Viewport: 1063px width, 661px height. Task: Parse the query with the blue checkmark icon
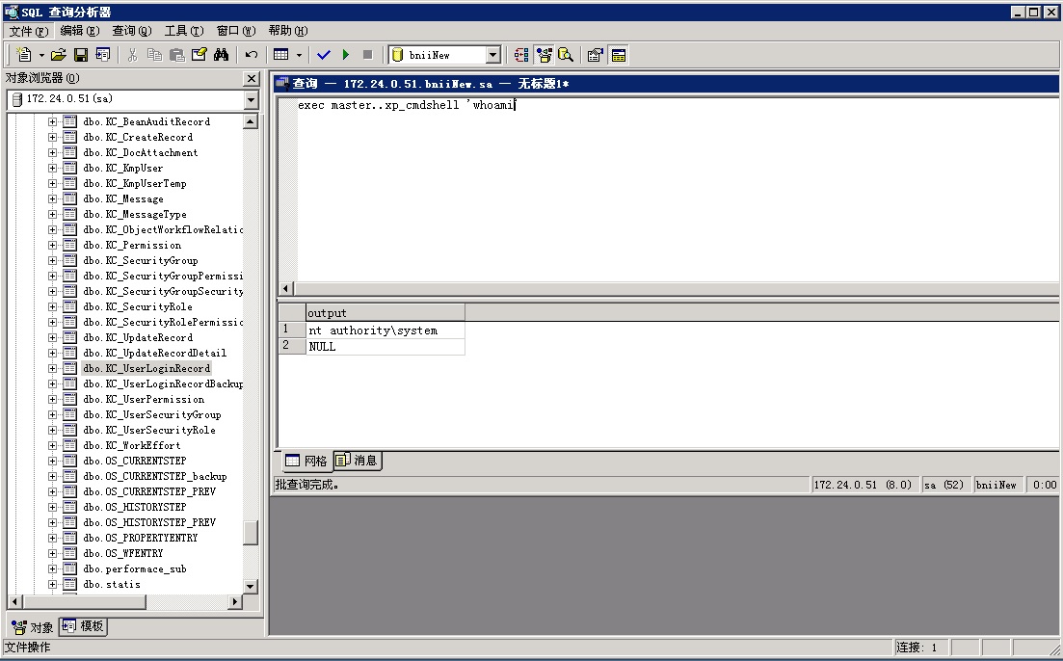tap(324, 55)
